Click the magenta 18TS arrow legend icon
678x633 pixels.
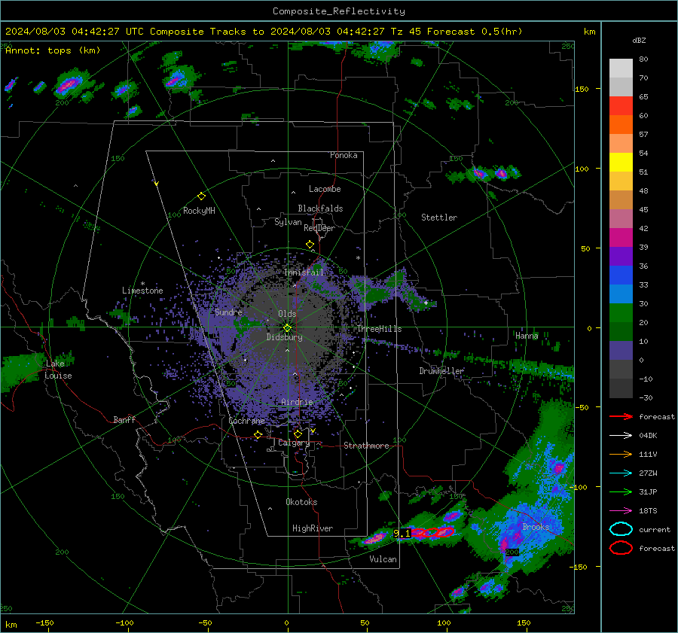click(621, 511)
